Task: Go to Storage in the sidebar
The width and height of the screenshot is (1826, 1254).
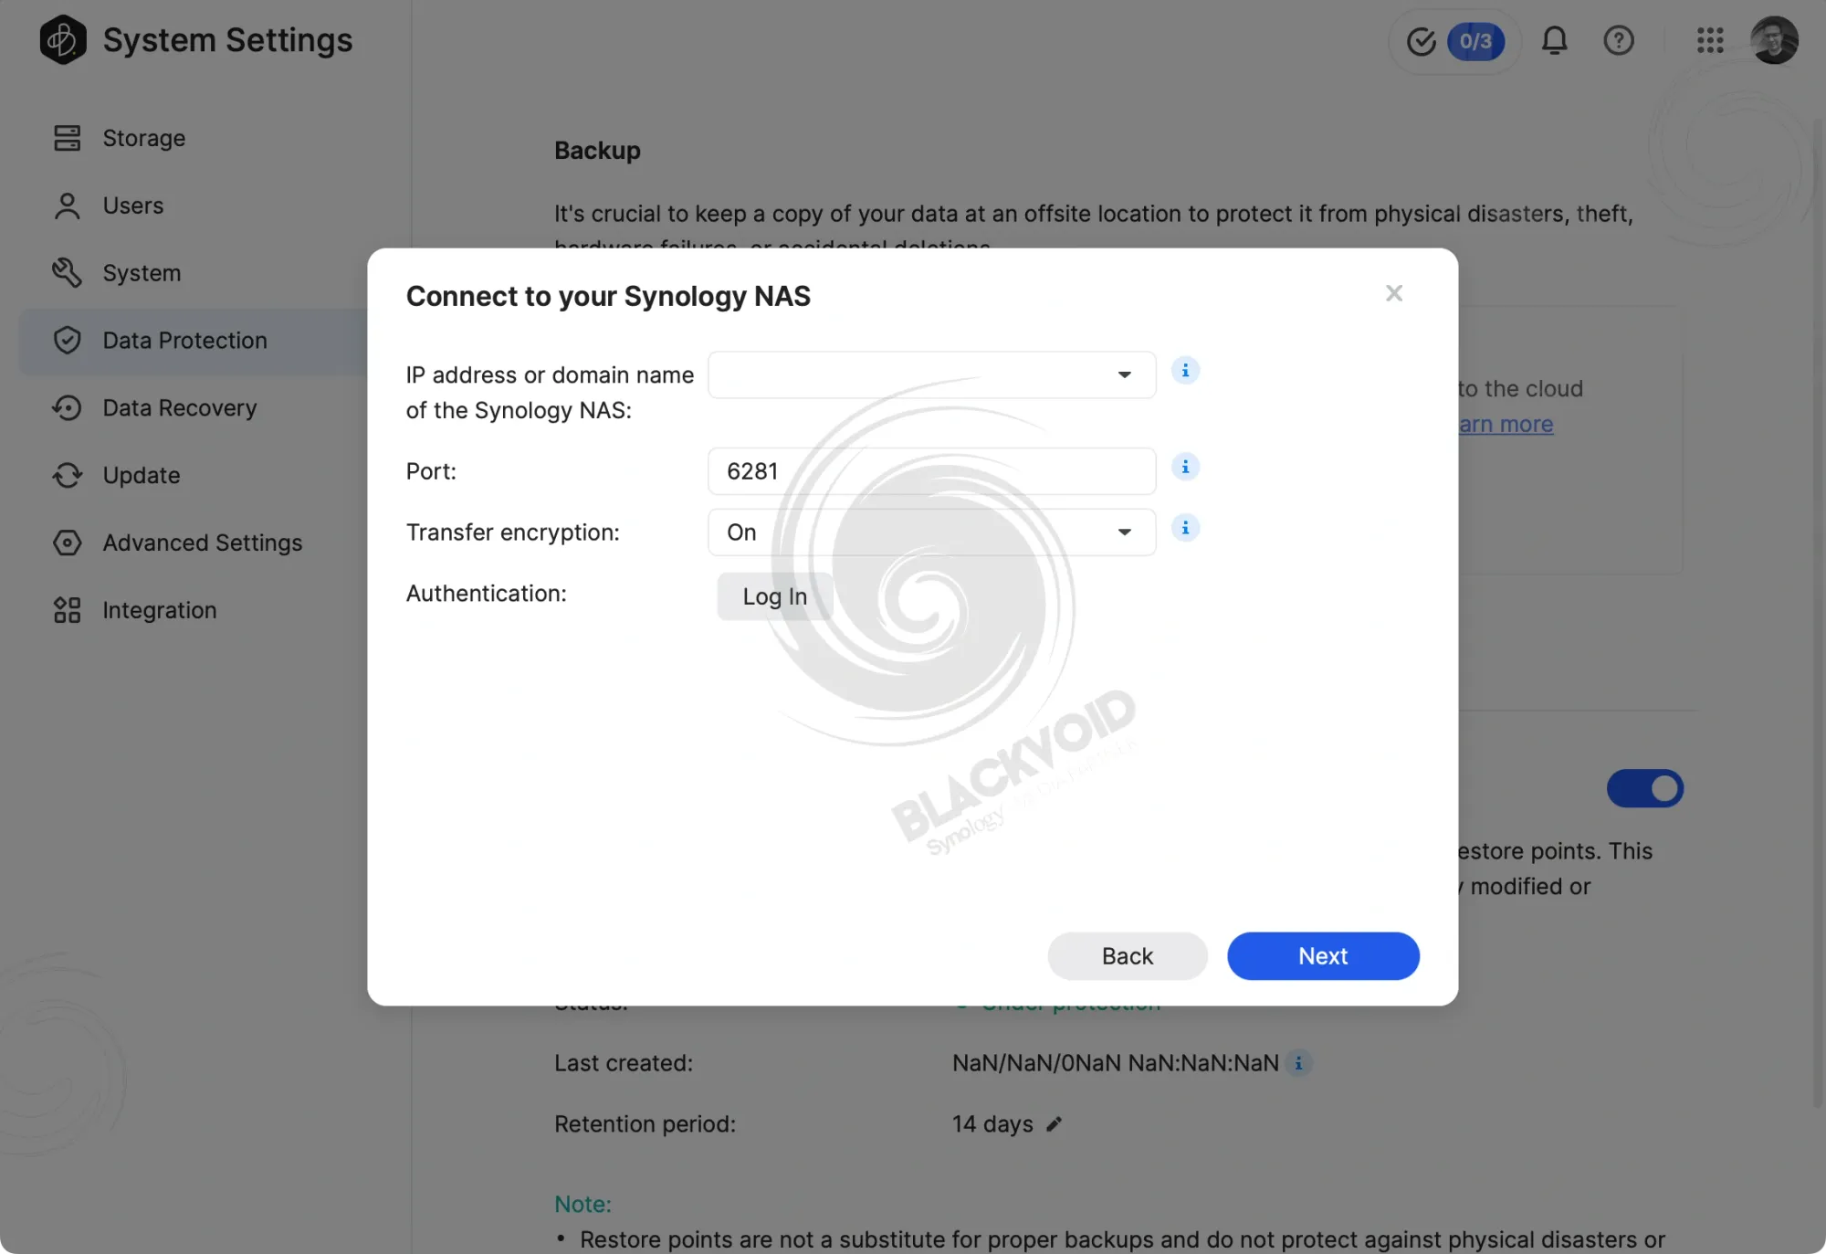Action: tap(143, 138)
